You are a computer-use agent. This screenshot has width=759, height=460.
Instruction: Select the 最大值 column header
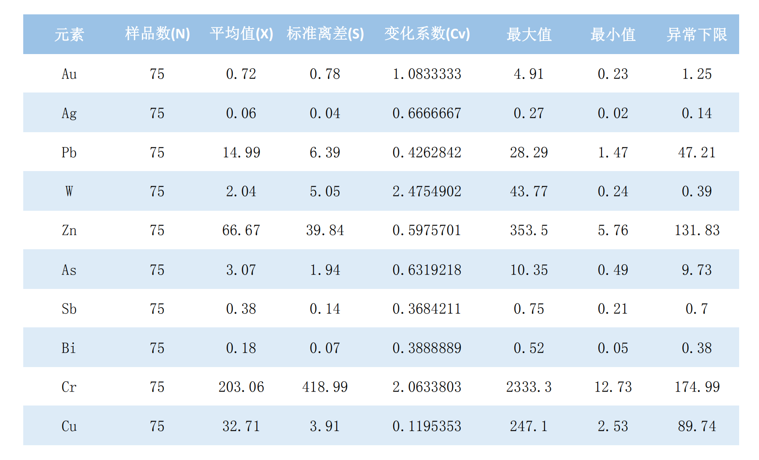click(529, 34)
